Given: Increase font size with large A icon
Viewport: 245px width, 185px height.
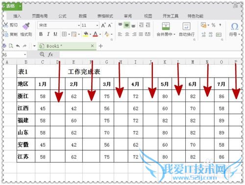Looking at the screenshot, I should point(103,26).
